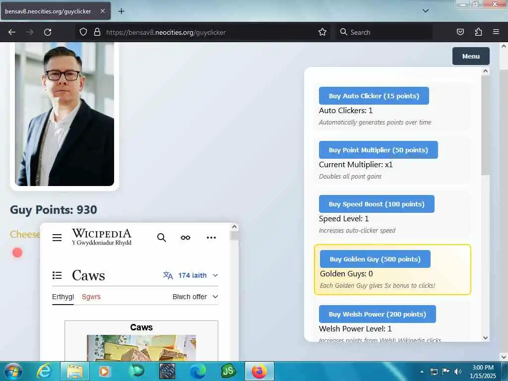Click the browser Search box

pyautogui.click(x=384, y=32)
